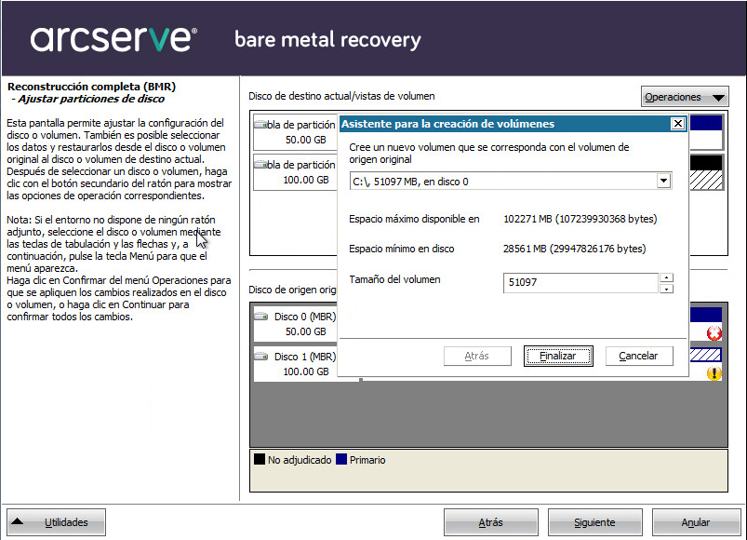Viewport: 747px width, 540px height.
Task: Click the 50.00 GB destination disk icon
Action: point(260,125)
